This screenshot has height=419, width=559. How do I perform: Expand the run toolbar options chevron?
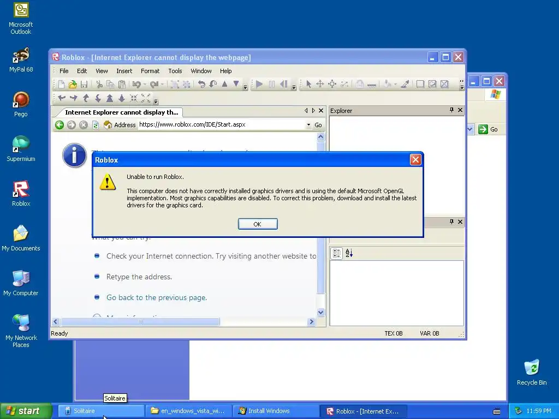[294, 87]
